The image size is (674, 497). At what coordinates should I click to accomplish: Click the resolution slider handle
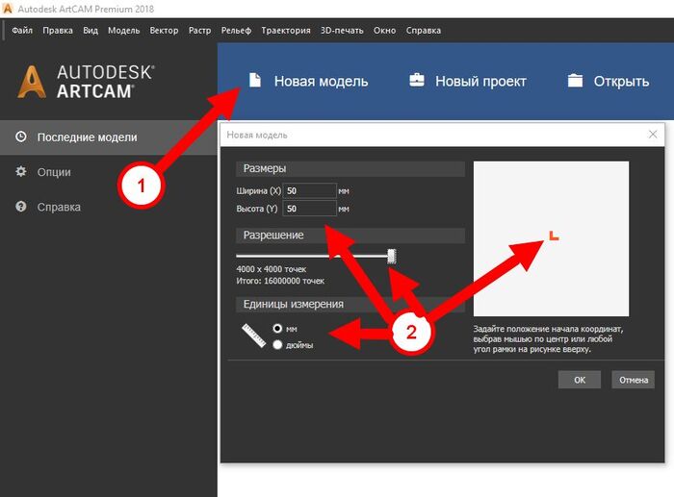392,256
